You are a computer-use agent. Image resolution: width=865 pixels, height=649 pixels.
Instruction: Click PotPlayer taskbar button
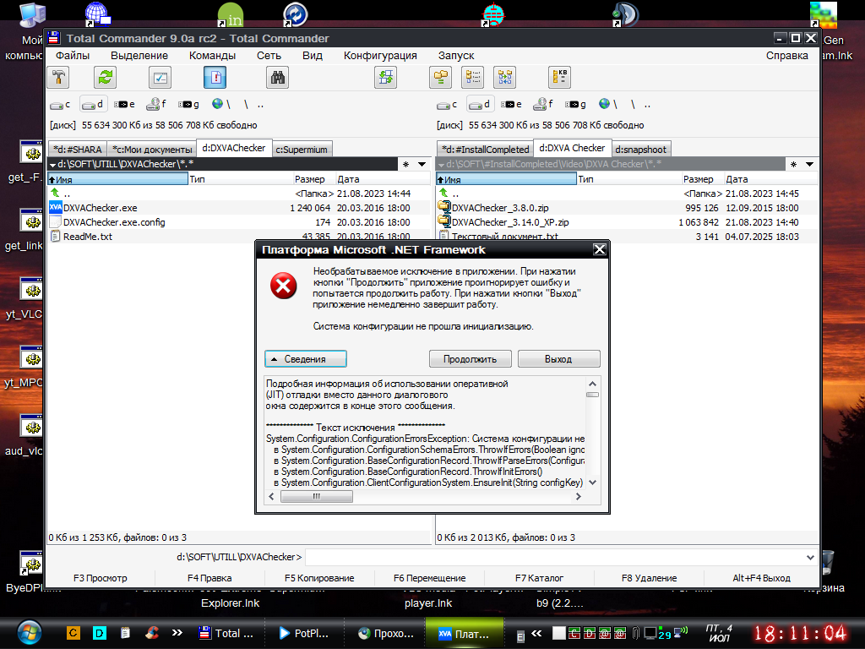(304, 634)
